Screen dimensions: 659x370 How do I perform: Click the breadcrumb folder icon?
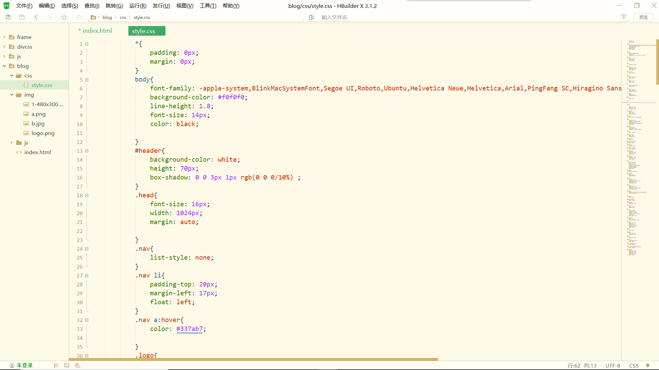[93, 17]
